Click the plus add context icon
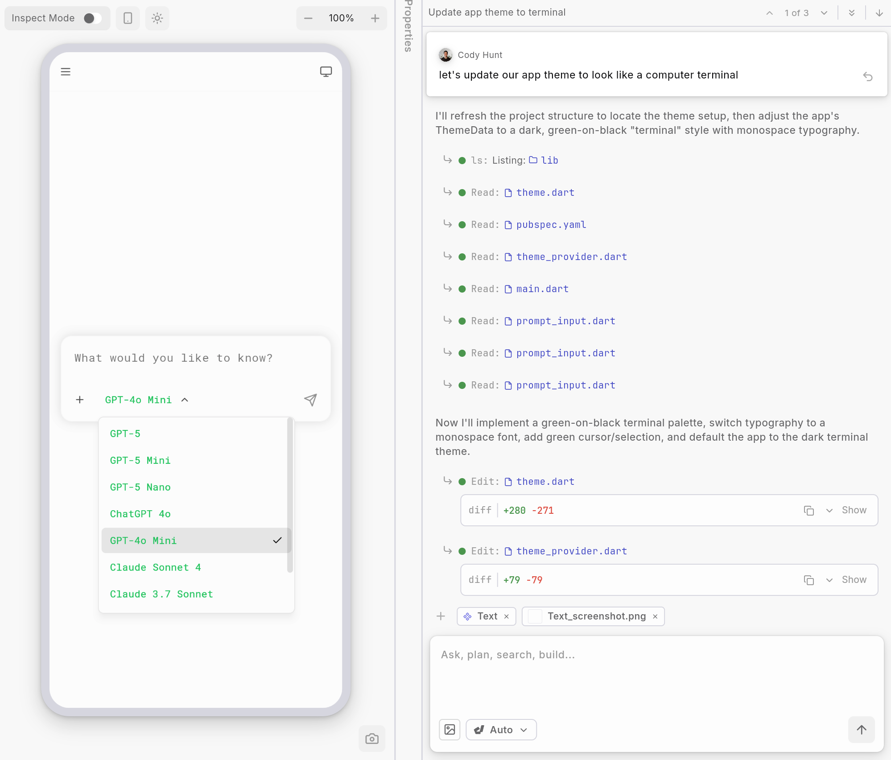The height and width of the screenshot is (760, 891). [441, 616]
